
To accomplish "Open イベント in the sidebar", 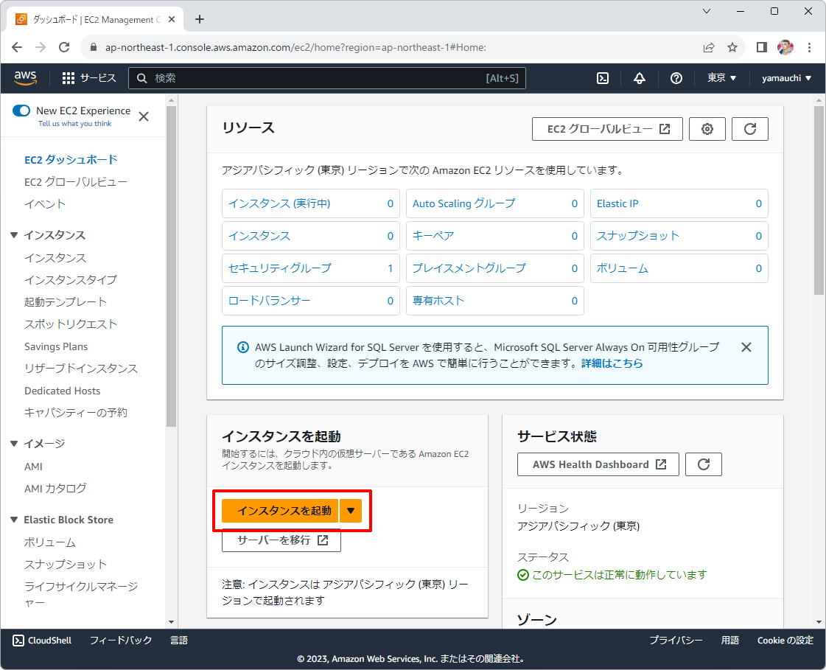I will tap(45, 204).
